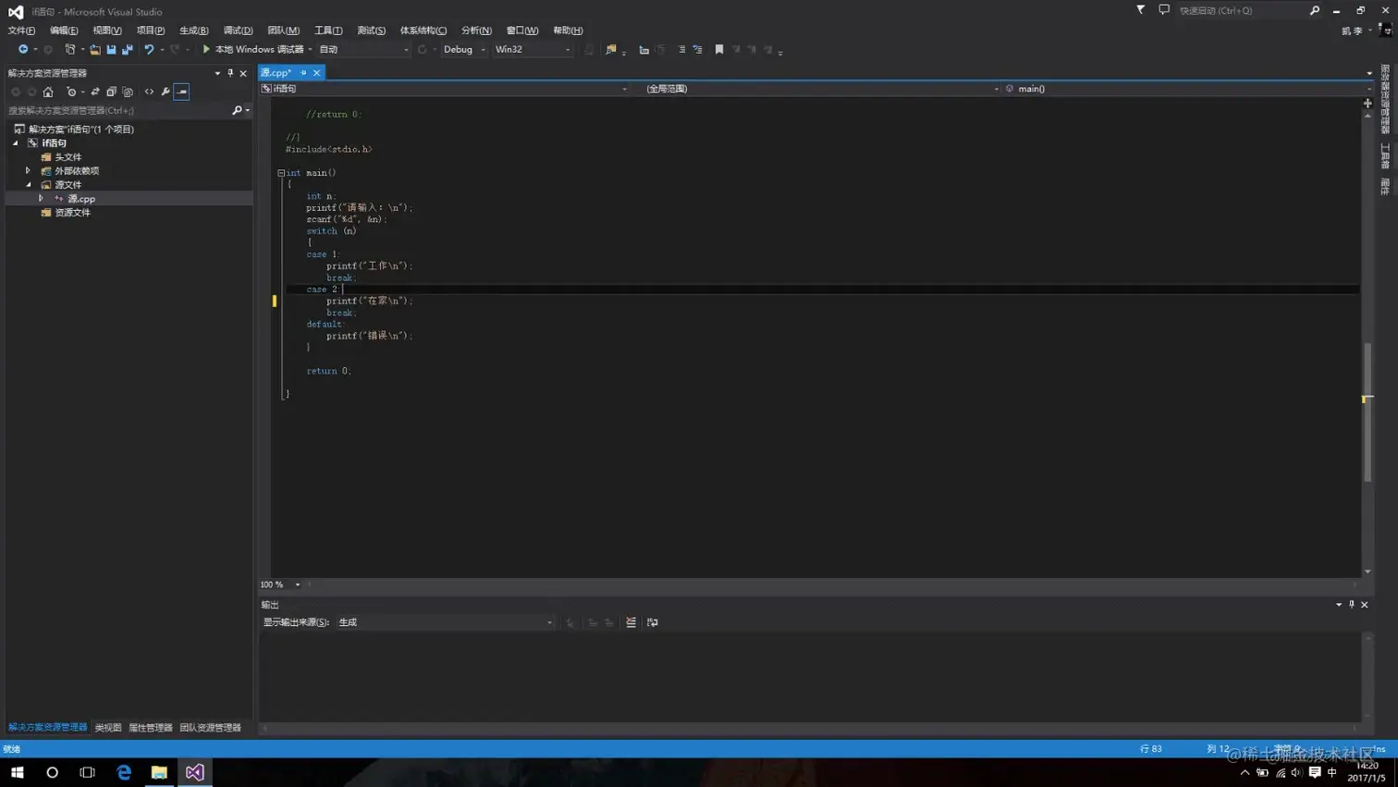This screenshot has width=1398, height=787.
Task: Open Task View from the taskbar
Action: click(x=87, y=772)
